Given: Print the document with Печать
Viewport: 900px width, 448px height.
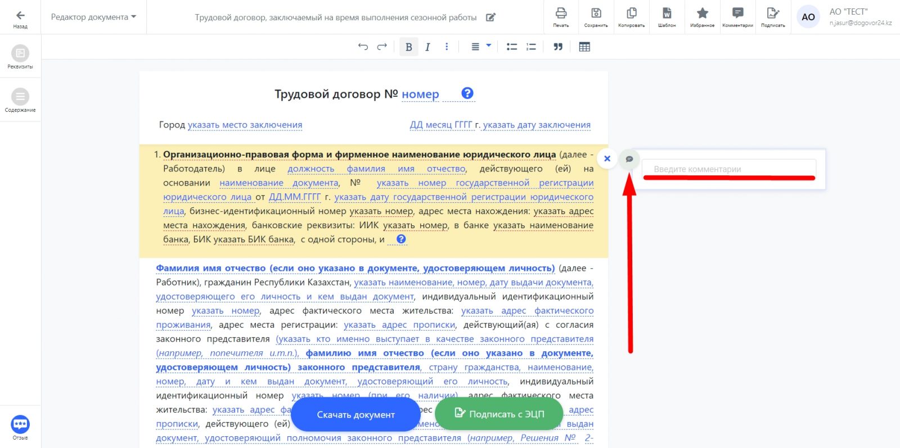Looking at the screenshot, I should [x=561, y=17].
